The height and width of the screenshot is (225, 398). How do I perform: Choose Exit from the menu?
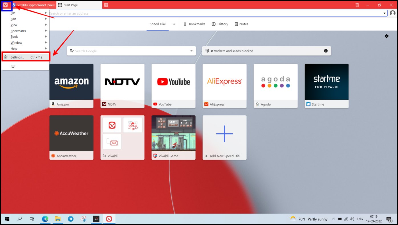[x=25, y=66]
